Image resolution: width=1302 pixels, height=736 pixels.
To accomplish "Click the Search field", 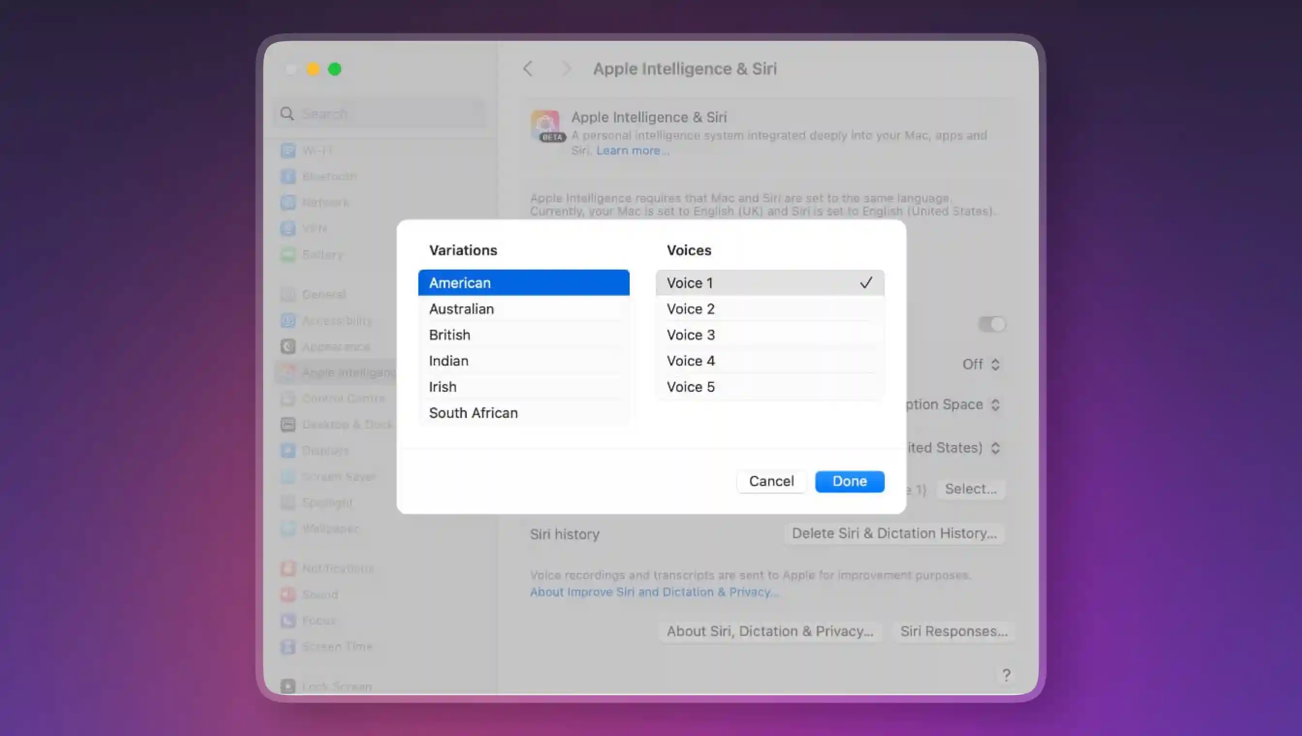I will (x=379, y=114).
